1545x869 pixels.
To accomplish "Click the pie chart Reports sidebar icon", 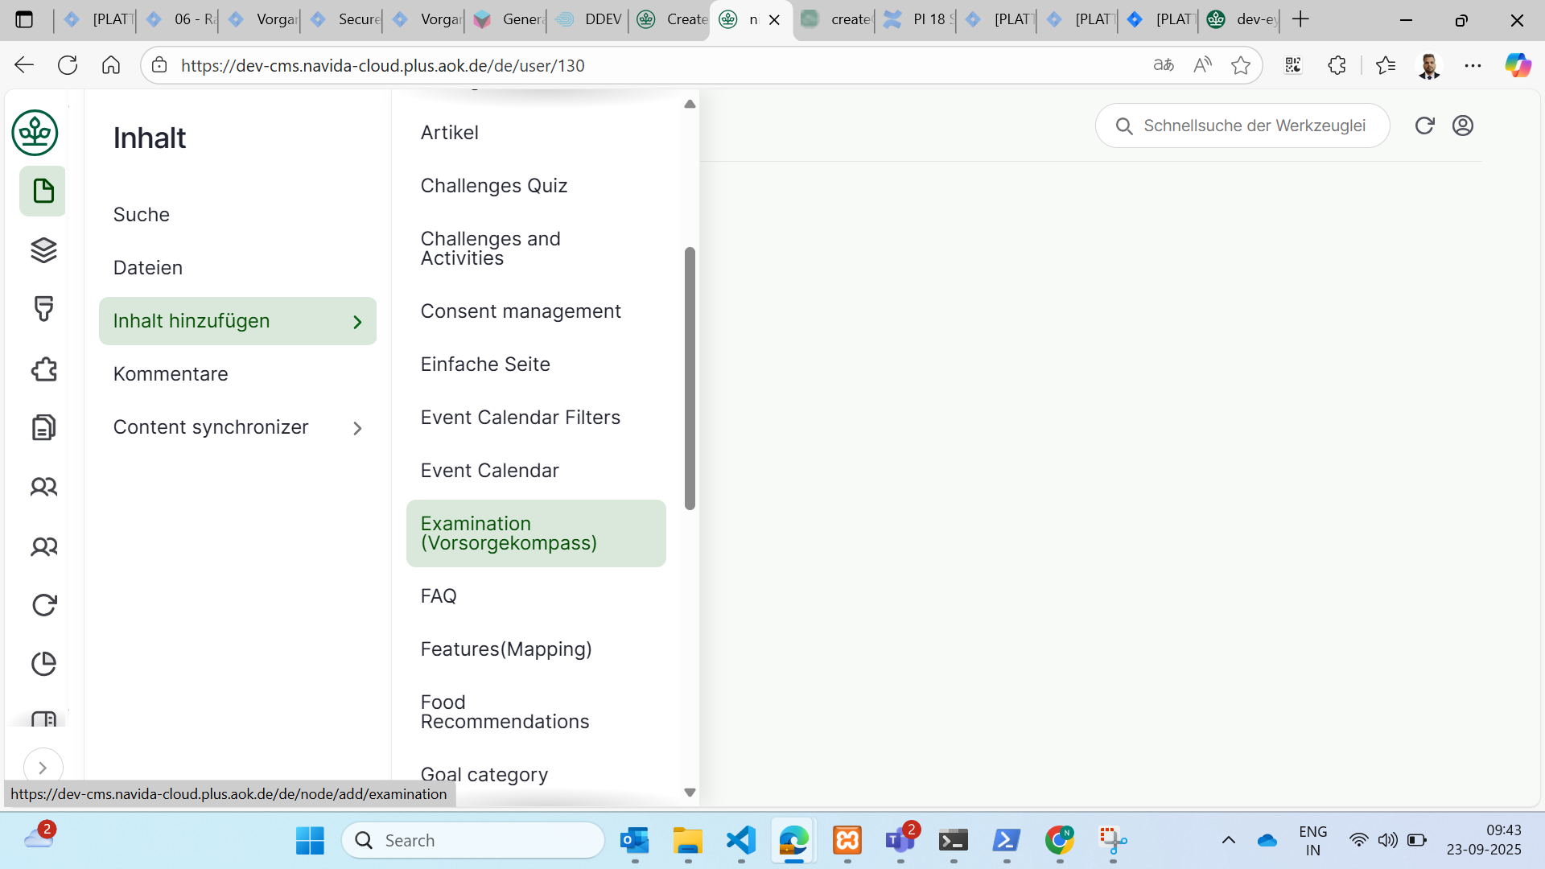I will (43, 664).
